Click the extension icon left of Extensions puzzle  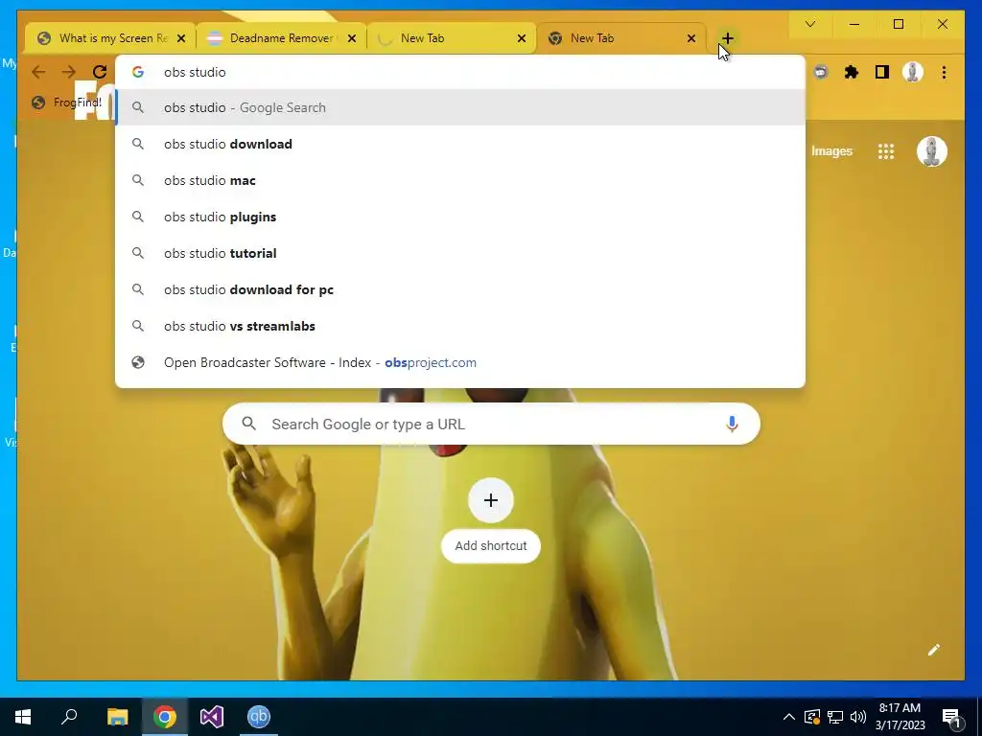[x=821, y=72]
